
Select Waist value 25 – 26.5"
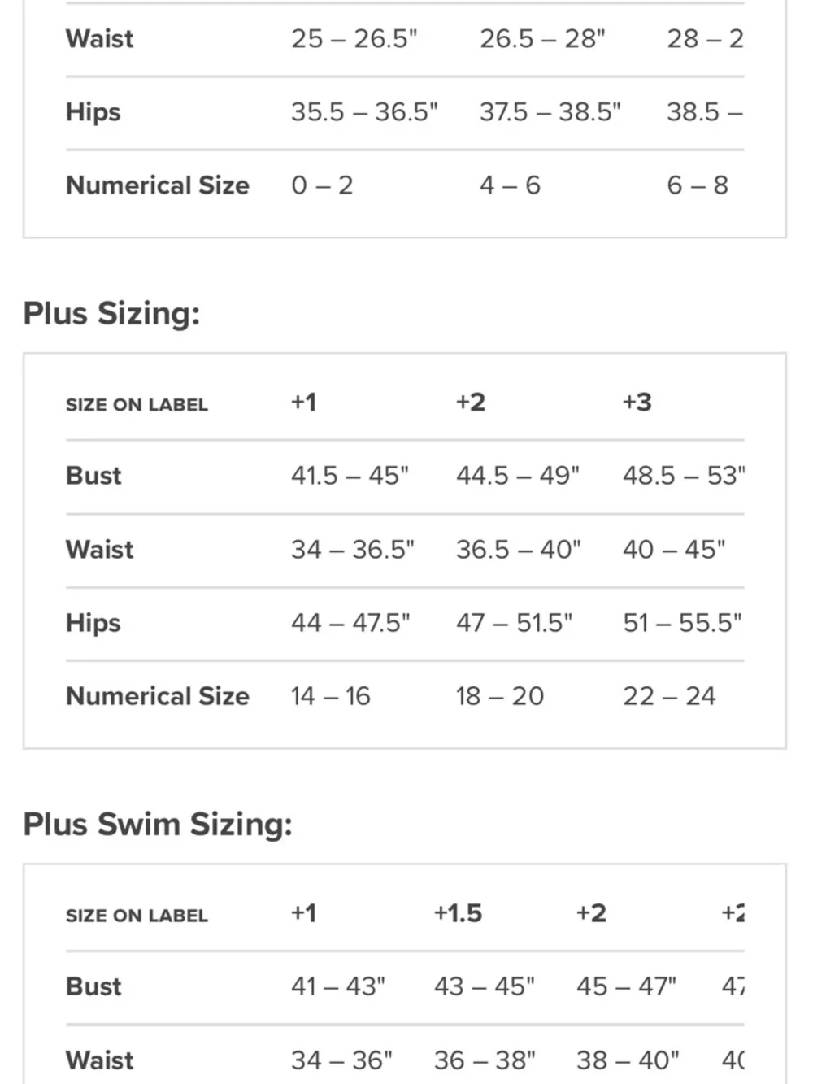[x=354, y=39]
